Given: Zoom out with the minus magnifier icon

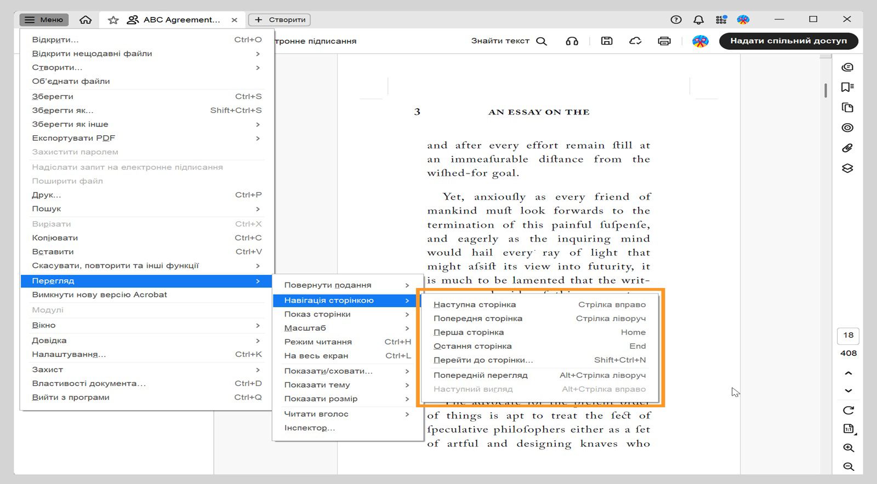Looking at the screenshot, I should (x=848, y=466).
